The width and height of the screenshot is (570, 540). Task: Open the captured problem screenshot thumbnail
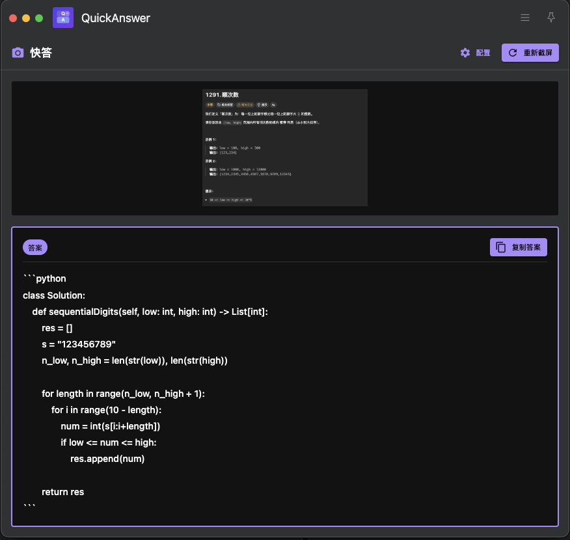[284, 148]
